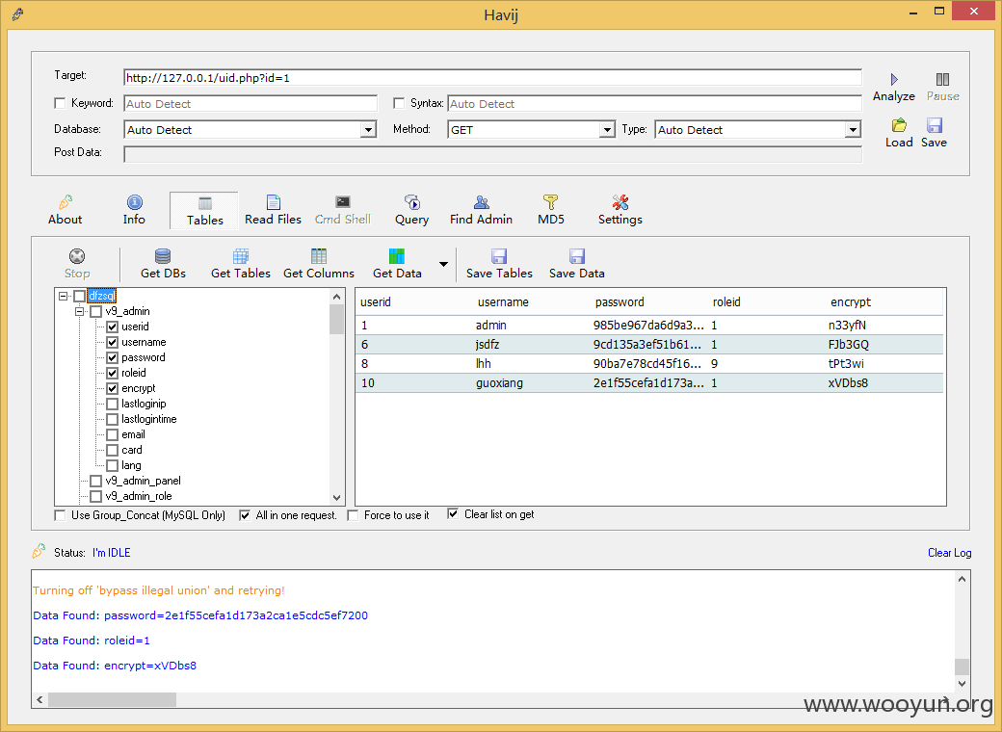Click Save Tables icon
The width and height of the screenshot is (1002, 732).
coord(499,256)
